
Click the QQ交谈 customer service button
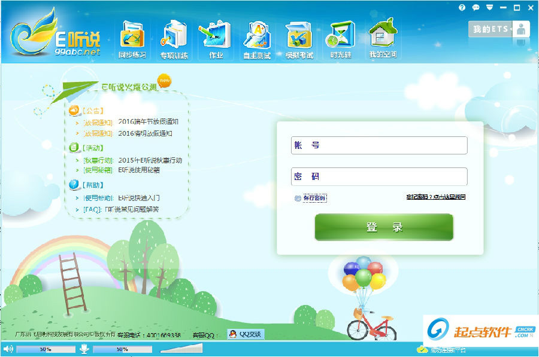pyautogui.click(x=246, y=334)
